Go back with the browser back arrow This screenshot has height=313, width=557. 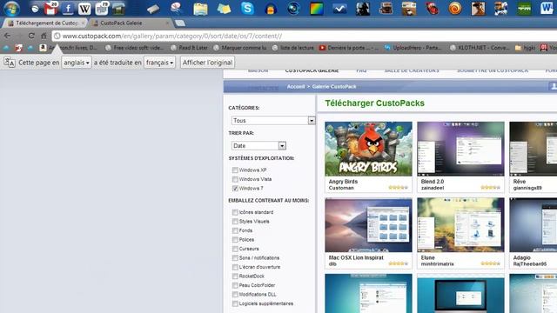click(x=8, y=36)
